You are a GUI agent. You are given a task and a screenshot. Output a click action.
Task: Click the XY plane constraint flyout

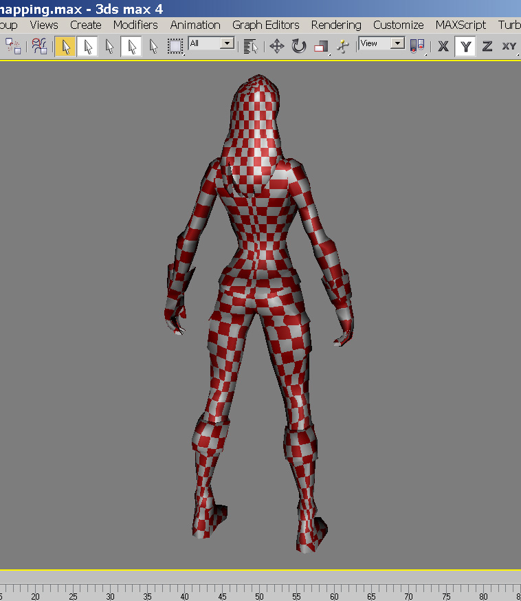coord(509,46)
